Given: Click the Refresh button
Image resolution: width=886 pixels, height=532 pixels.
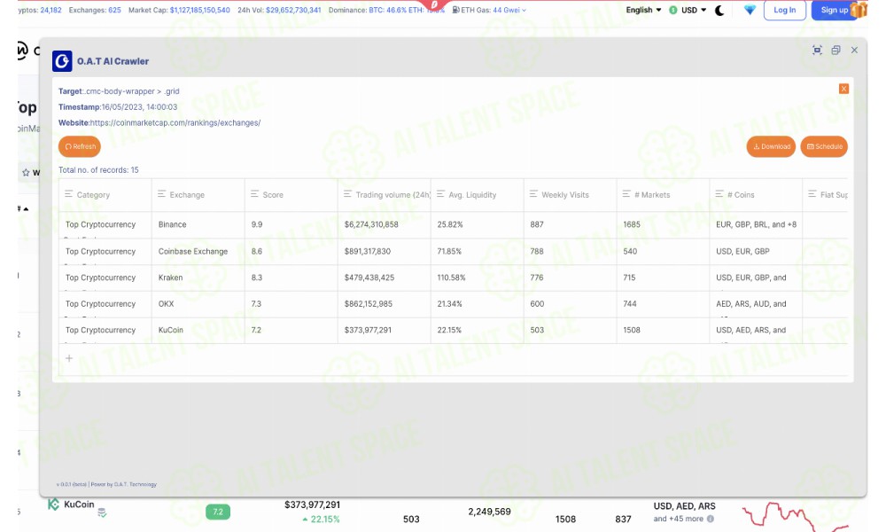Looking at the screenshot, I should pyautogui.click(x=80, y=146).
